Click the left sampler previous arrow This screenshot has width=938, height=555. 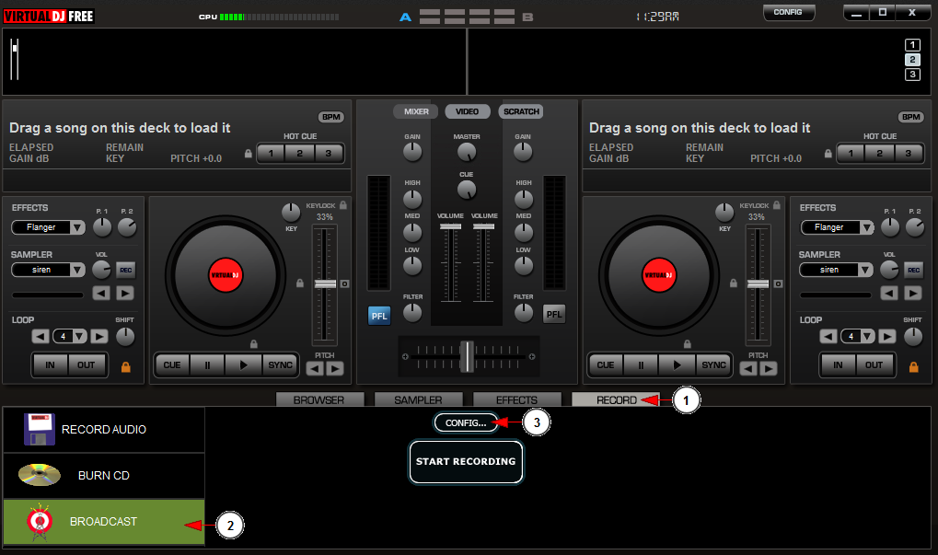(101, 293)
